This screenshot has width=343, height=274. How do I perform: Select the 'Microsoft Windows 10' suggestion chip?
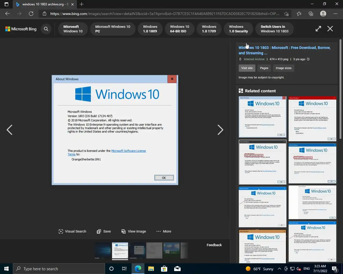(x=73, y=29)
